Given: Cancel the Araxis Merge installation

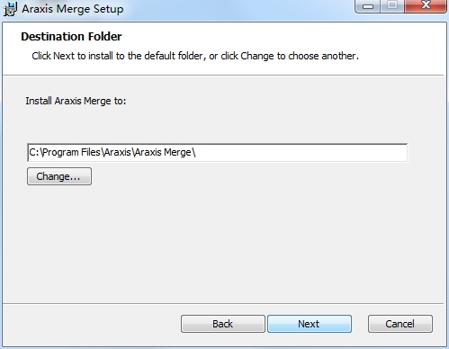Looking at the screenshot, I should [x=400, y=324].
